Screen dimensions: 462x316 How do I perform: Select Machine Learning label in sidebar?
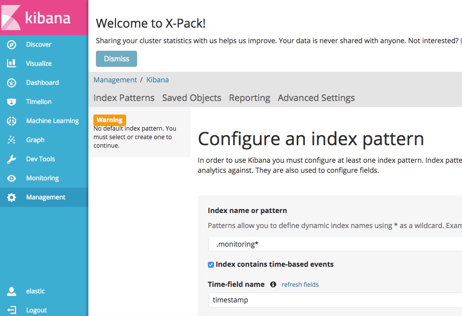(52, 121)
